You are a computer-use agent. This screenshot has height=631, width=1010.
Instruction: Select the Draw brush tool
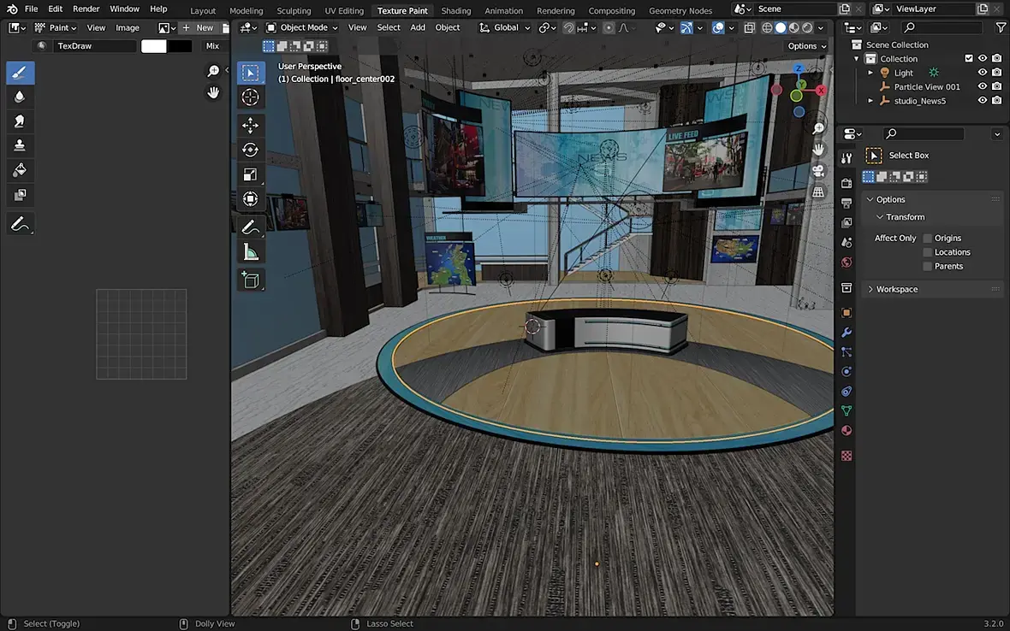[x=21, y=73]
